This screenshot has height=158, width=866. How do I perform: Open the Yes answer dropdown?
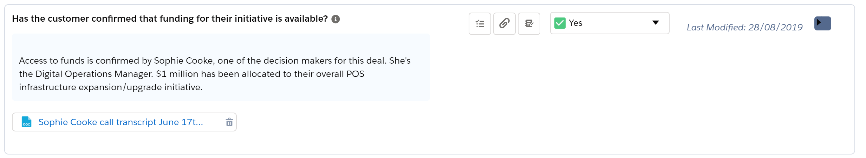610,23
